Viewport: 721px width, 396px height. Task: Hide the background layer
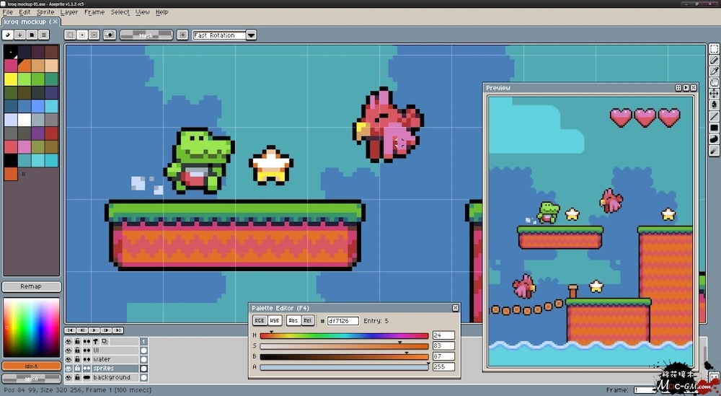point(68,377)
